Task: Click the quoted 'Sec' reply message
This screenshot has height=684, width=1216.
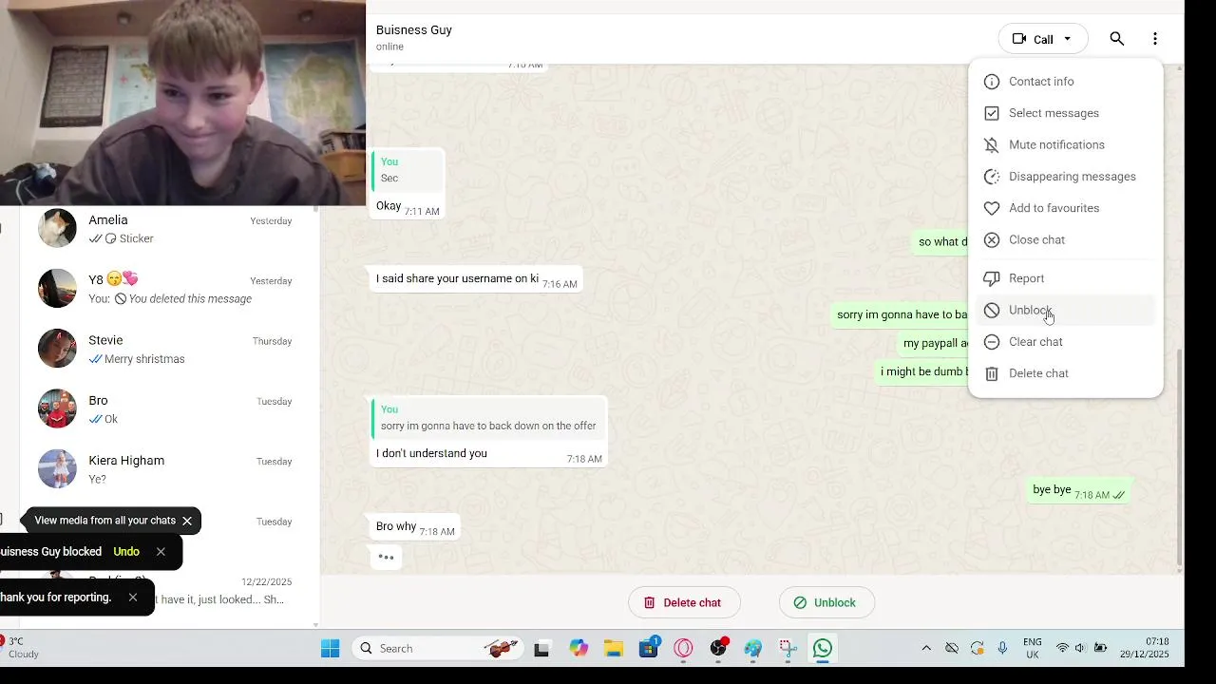Action: (408, 170)
